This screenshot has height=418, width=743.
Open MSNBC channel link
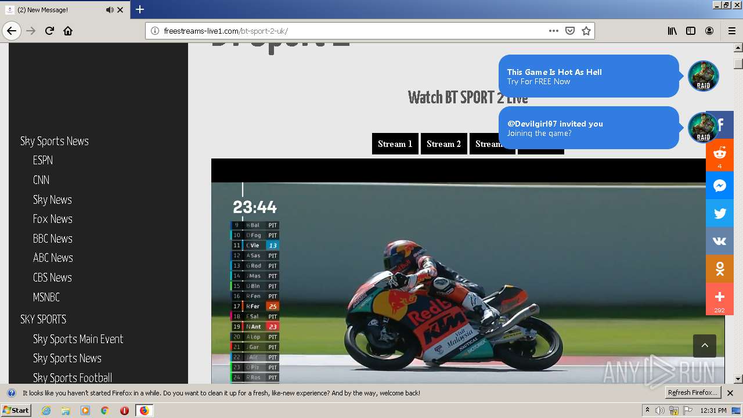click(46, 297)
